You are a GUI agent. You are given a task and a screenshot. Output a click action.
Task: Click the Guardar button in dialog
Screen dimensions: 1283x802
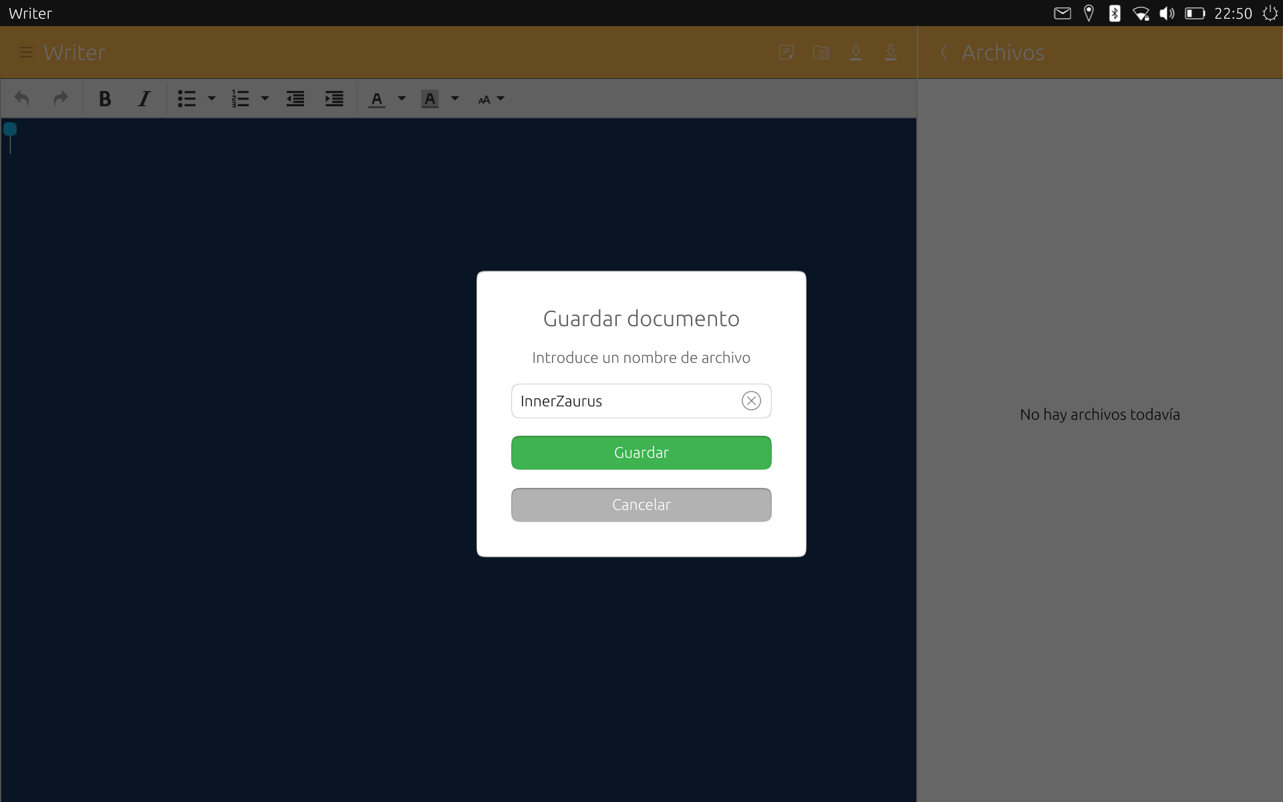pyautogui.click(x=641, y=452)
